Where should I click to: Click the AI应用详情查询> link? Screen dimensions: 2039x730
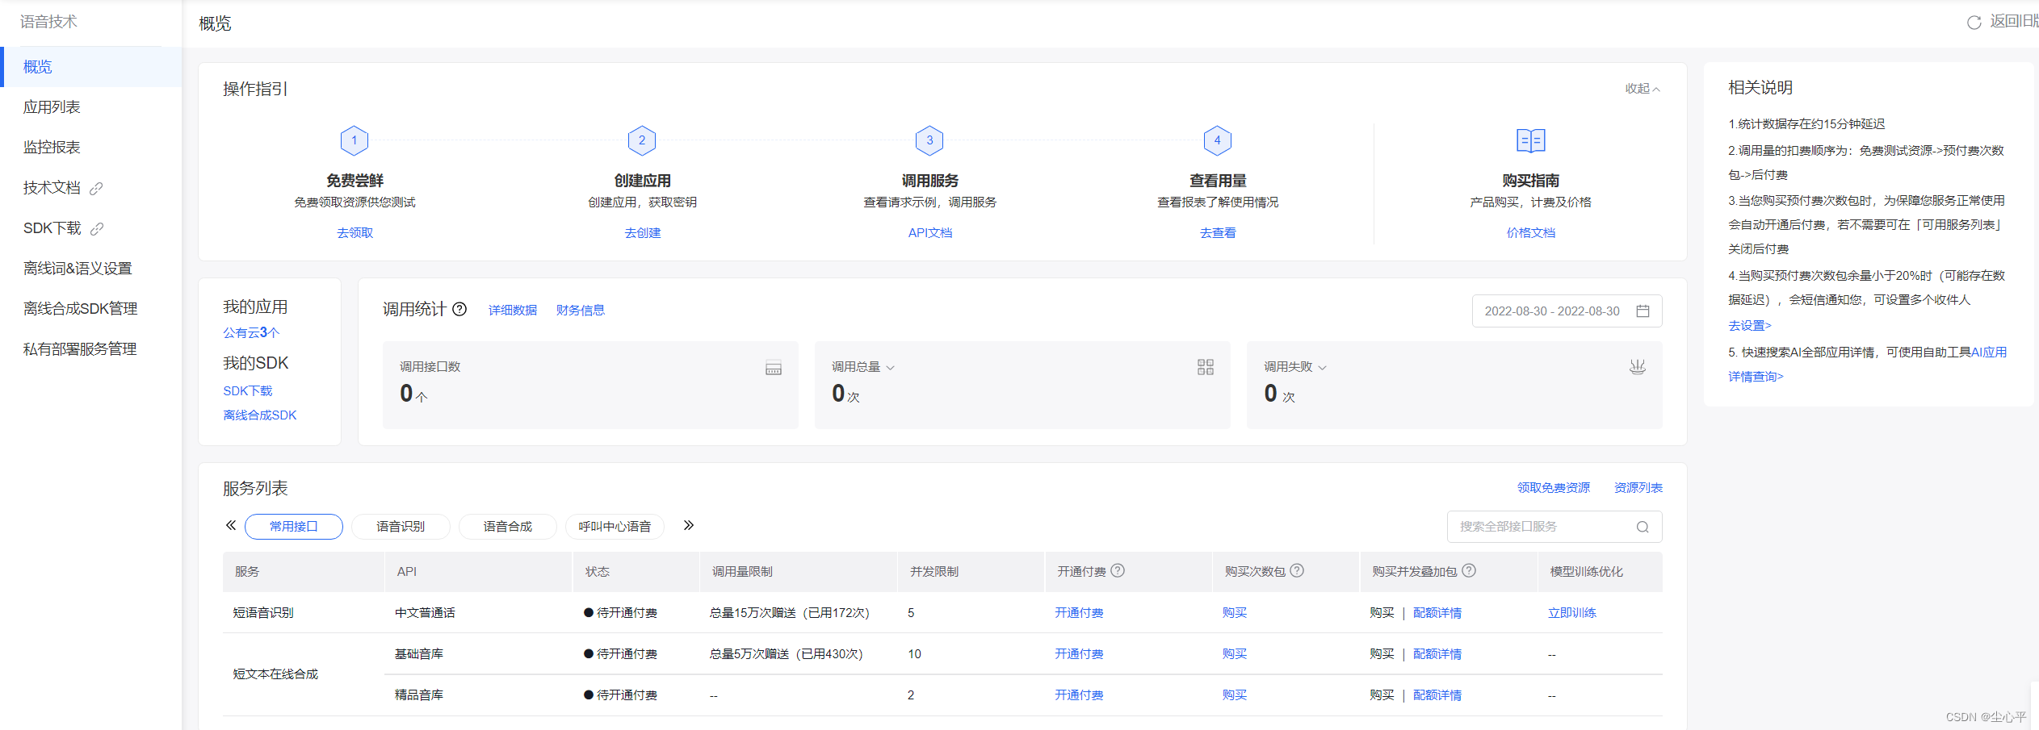click(1989, 352)
